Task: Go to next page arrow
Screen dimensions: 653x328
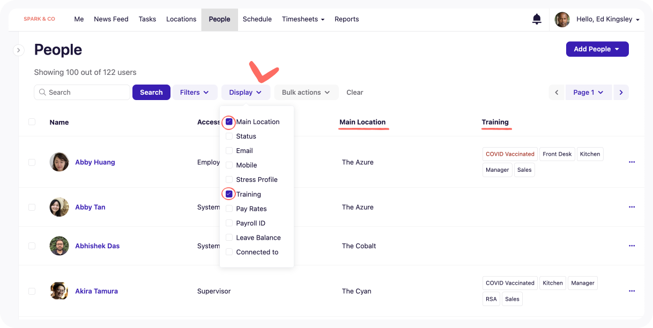Action: pos(621,93)
